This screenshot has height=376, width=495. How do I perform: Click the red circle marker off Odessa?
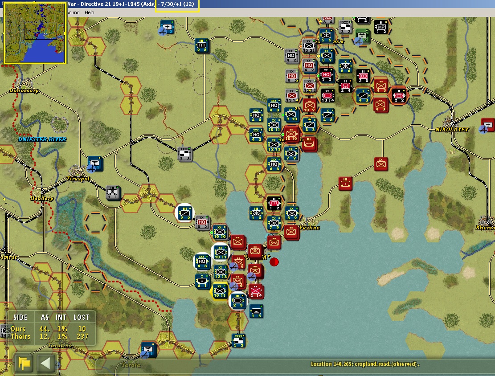pos(274,262)
